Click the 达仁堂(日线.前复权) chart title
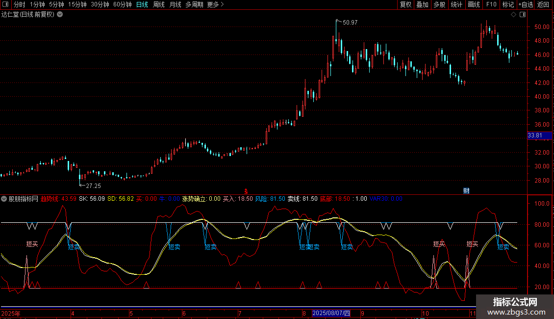The height and width of the screenshot is (319, 554). [x=28, y=15]
